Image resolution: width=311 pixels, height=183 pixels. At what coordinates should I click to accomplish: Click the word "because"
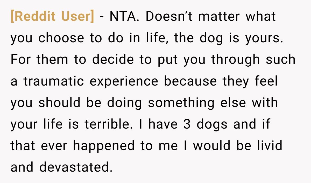point(190,81)
